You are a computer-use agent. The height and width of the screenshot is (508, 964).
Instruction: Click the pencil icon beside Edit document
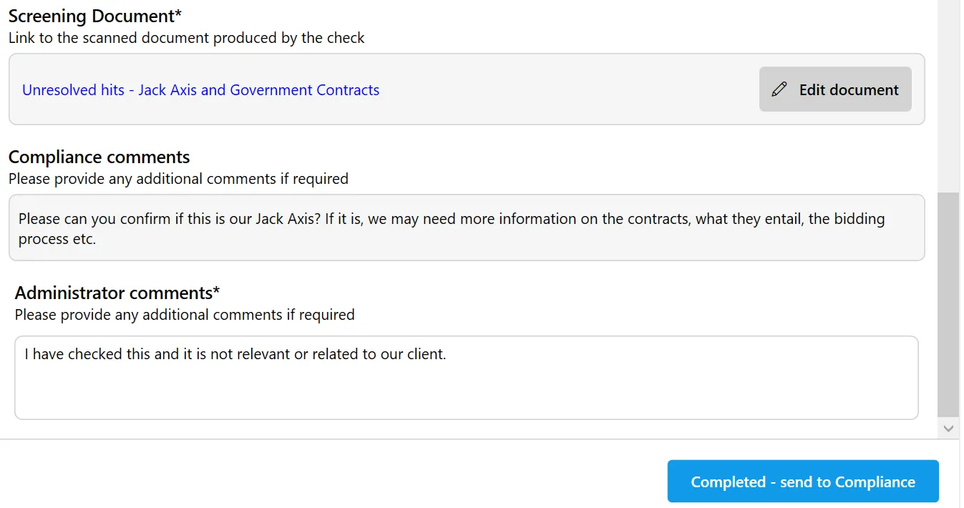point(779,89)
